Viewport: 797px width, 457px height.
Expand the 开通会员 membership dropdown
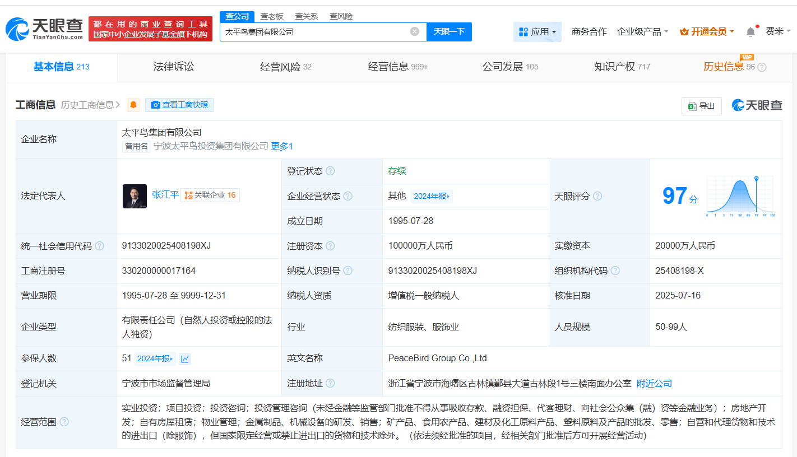pyautogui.click(x=707, y=32)
